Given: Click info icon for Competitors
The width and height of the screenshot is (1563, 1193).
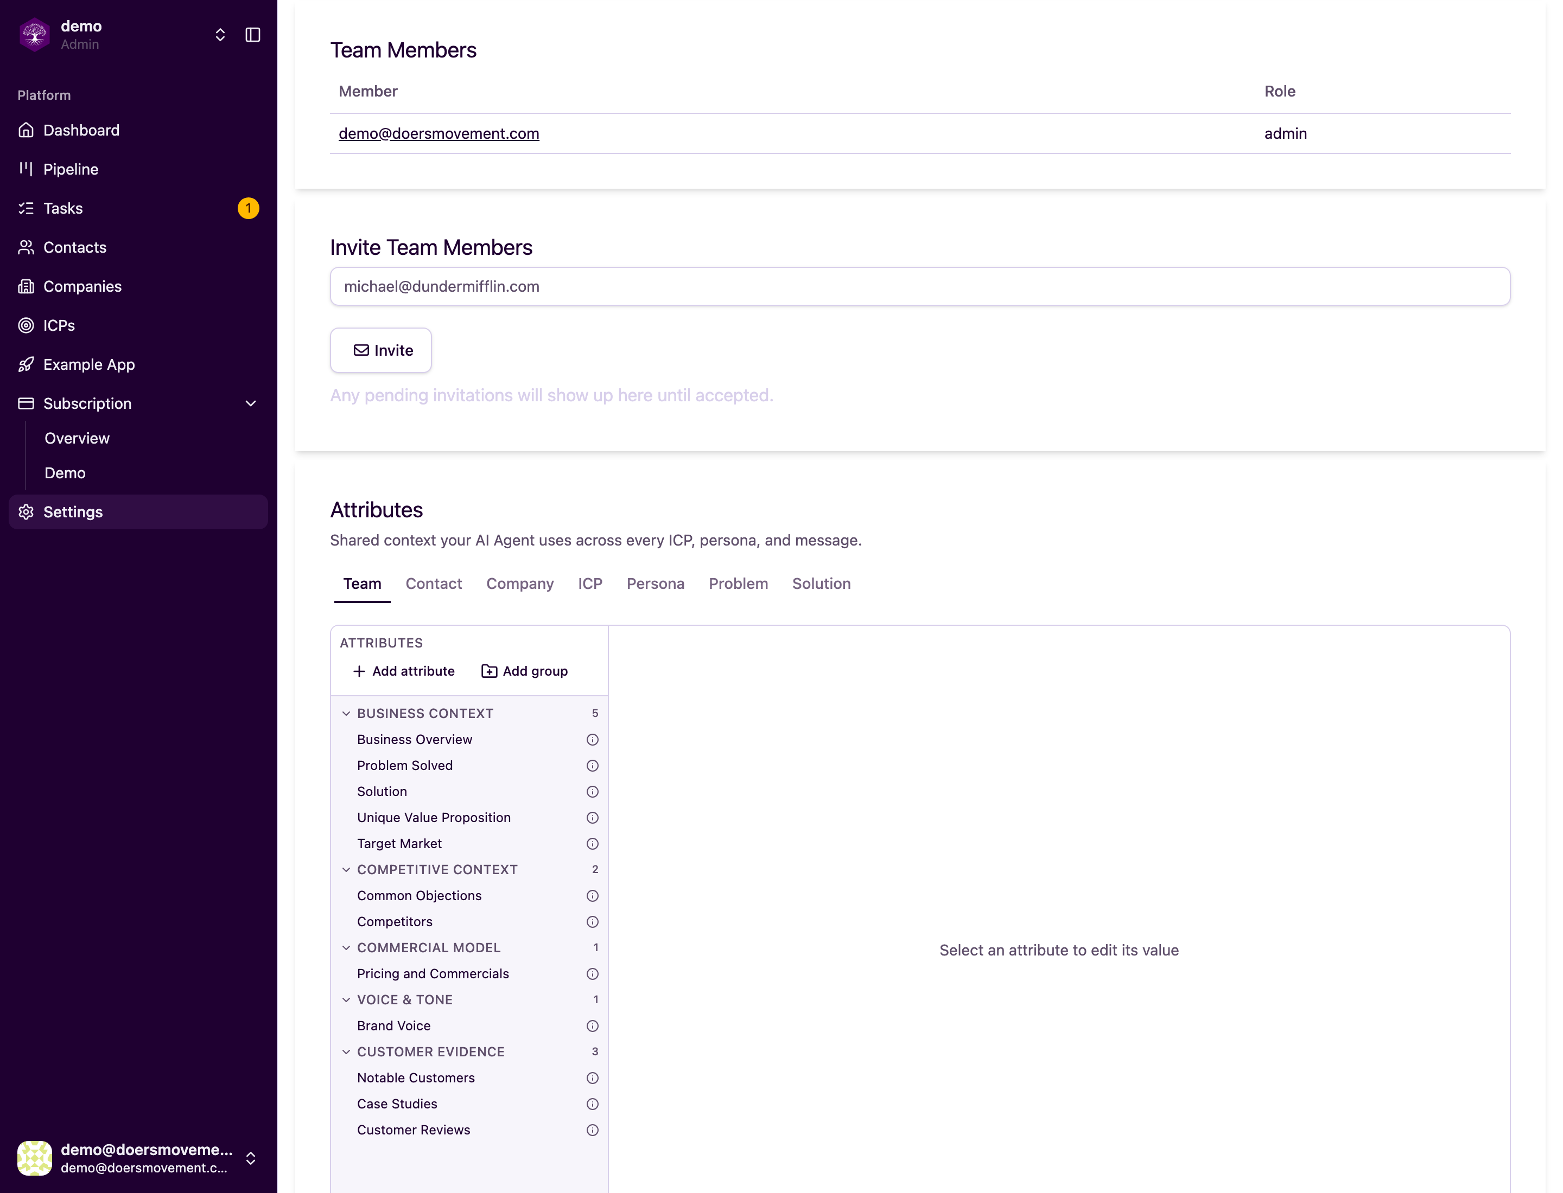Looking at the screenshot, I should [592, 922].
